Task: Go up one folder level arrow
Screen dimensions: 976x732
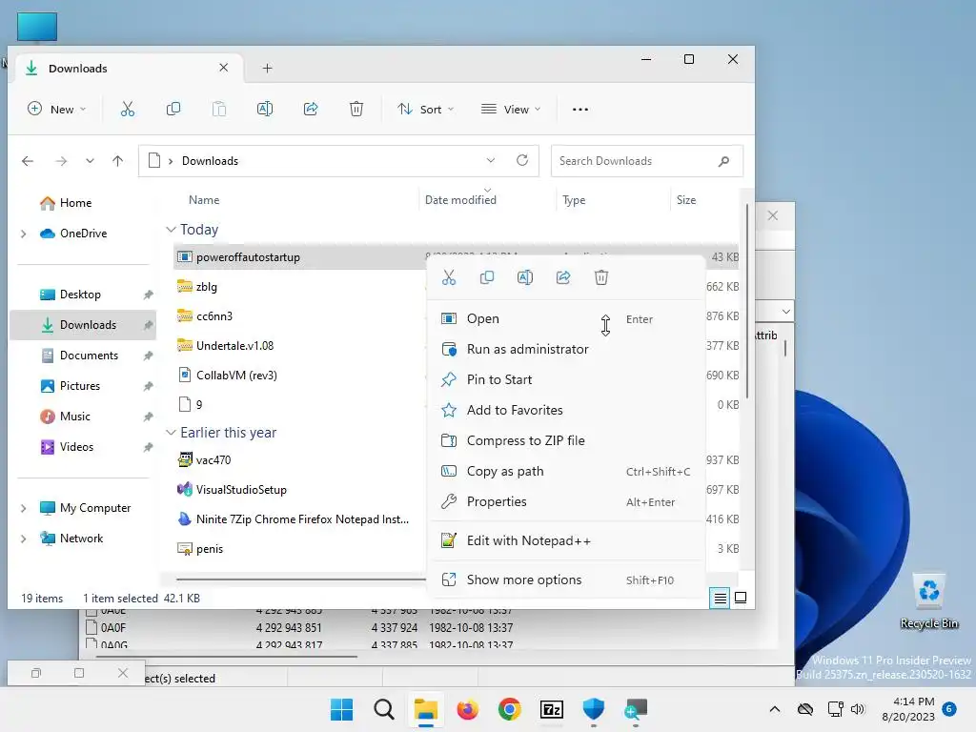Action: coord(117,161)
